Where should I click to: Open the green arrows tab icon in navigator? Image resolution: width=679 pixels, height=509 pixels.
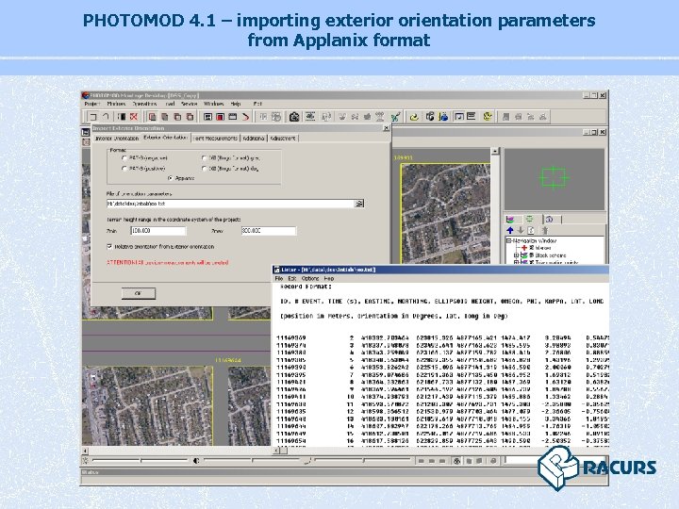(x=529, y=219)
